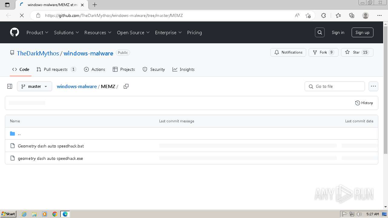Open Geometry dash auto speedhack.bat file
388x218 pixels.
pyautogui.click(x=51, y=146)
